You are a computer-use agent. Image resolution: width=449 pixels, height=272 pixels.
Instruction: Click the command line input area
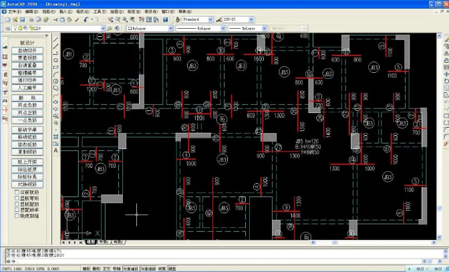tap(213, 261)
